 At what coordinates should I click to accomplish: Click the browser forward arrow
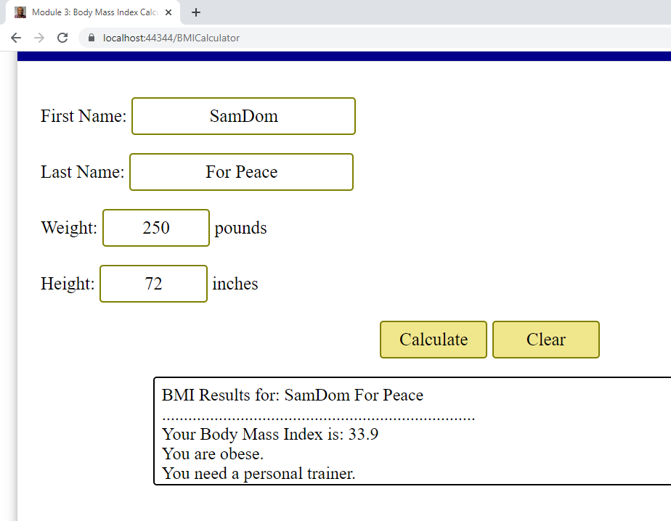coord(39,38)
